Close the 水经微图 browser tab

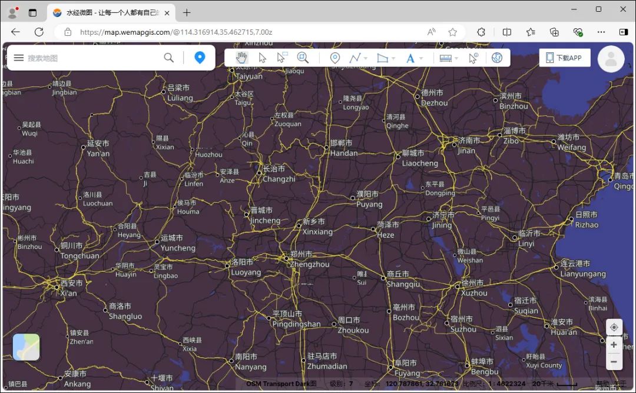tap(167, 13)
